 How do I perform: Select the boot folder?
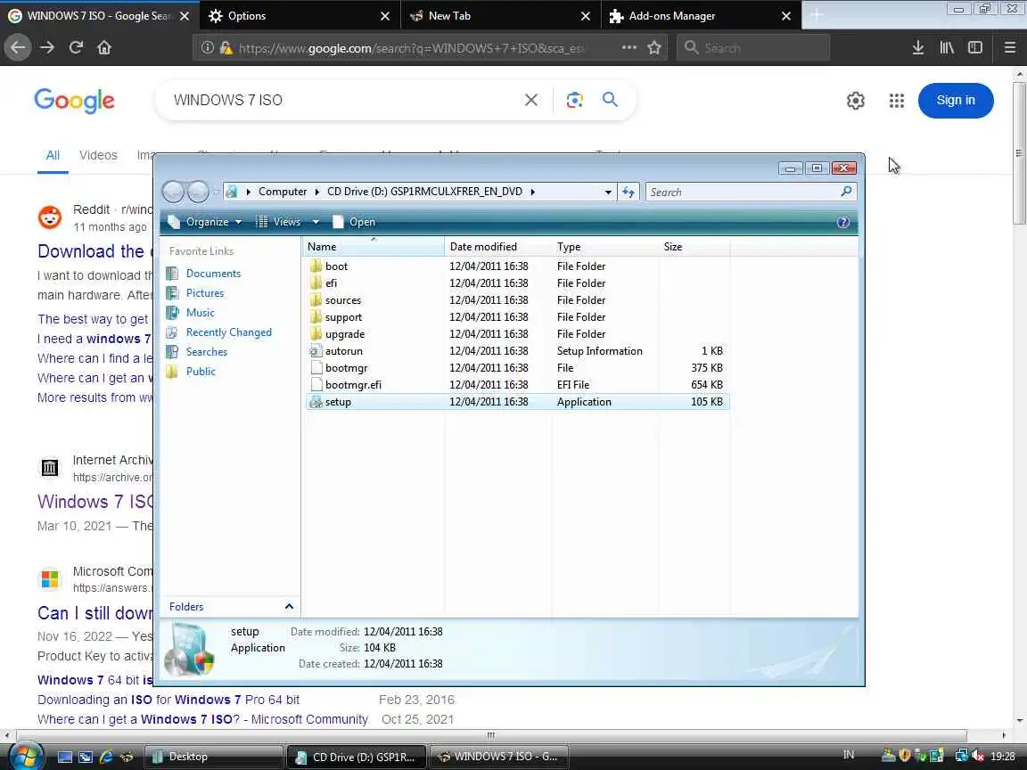click(x=517, y=266)
